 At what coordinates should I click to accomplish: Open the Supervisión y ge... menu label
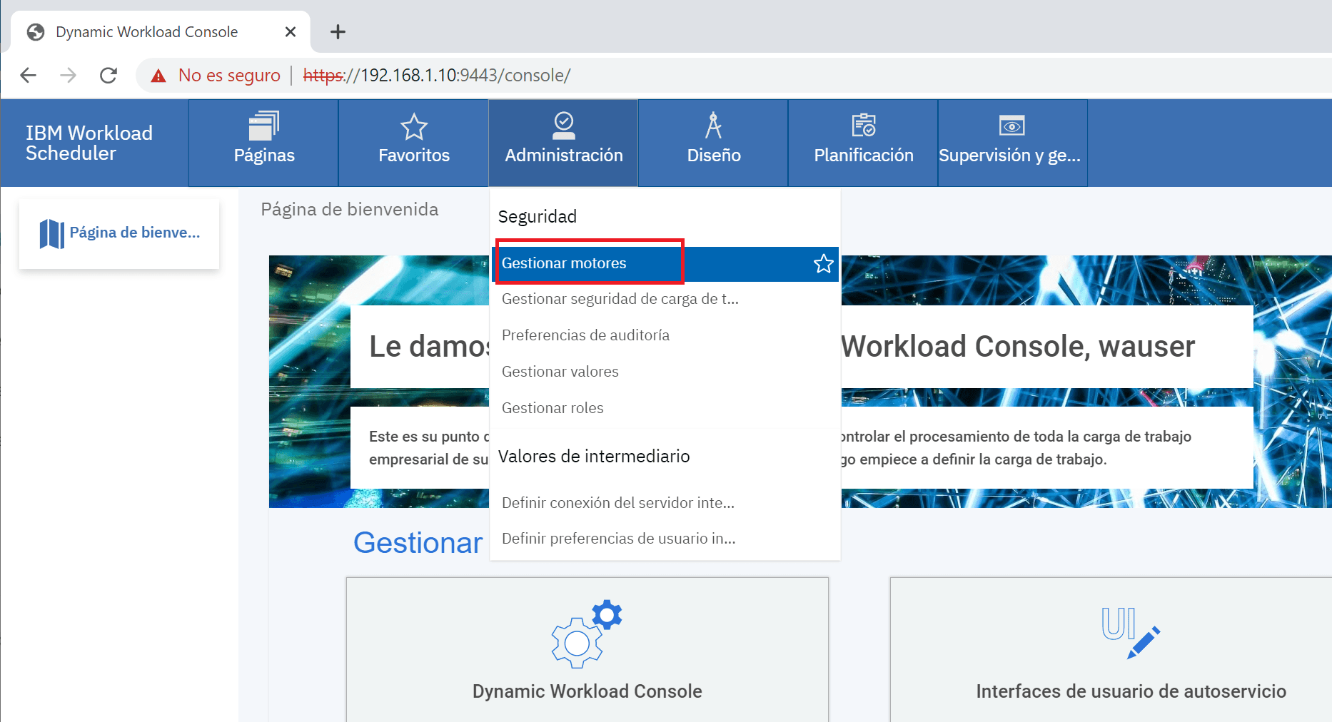1009,156
